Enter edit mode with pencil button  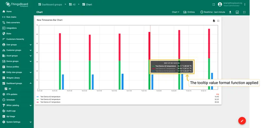(242, 121)
